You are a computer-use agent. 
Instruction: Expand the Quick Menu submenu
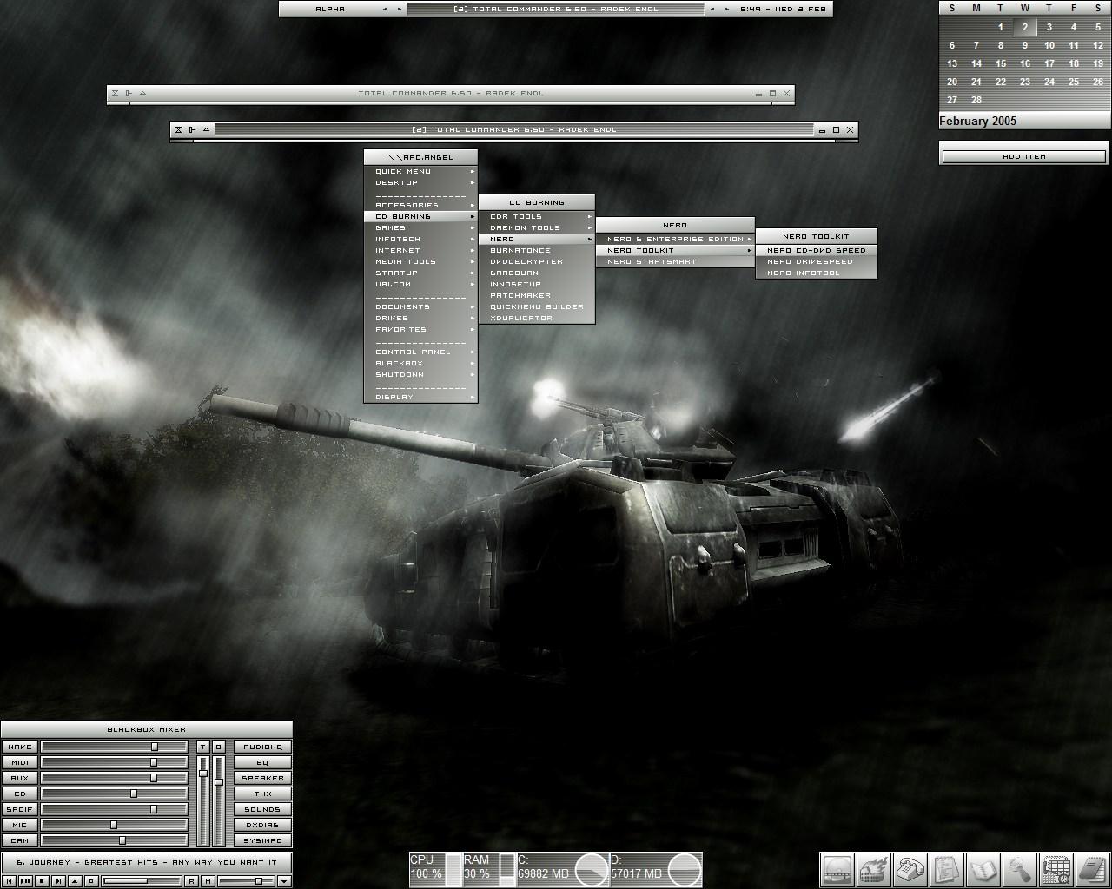(x=420, y=171)
